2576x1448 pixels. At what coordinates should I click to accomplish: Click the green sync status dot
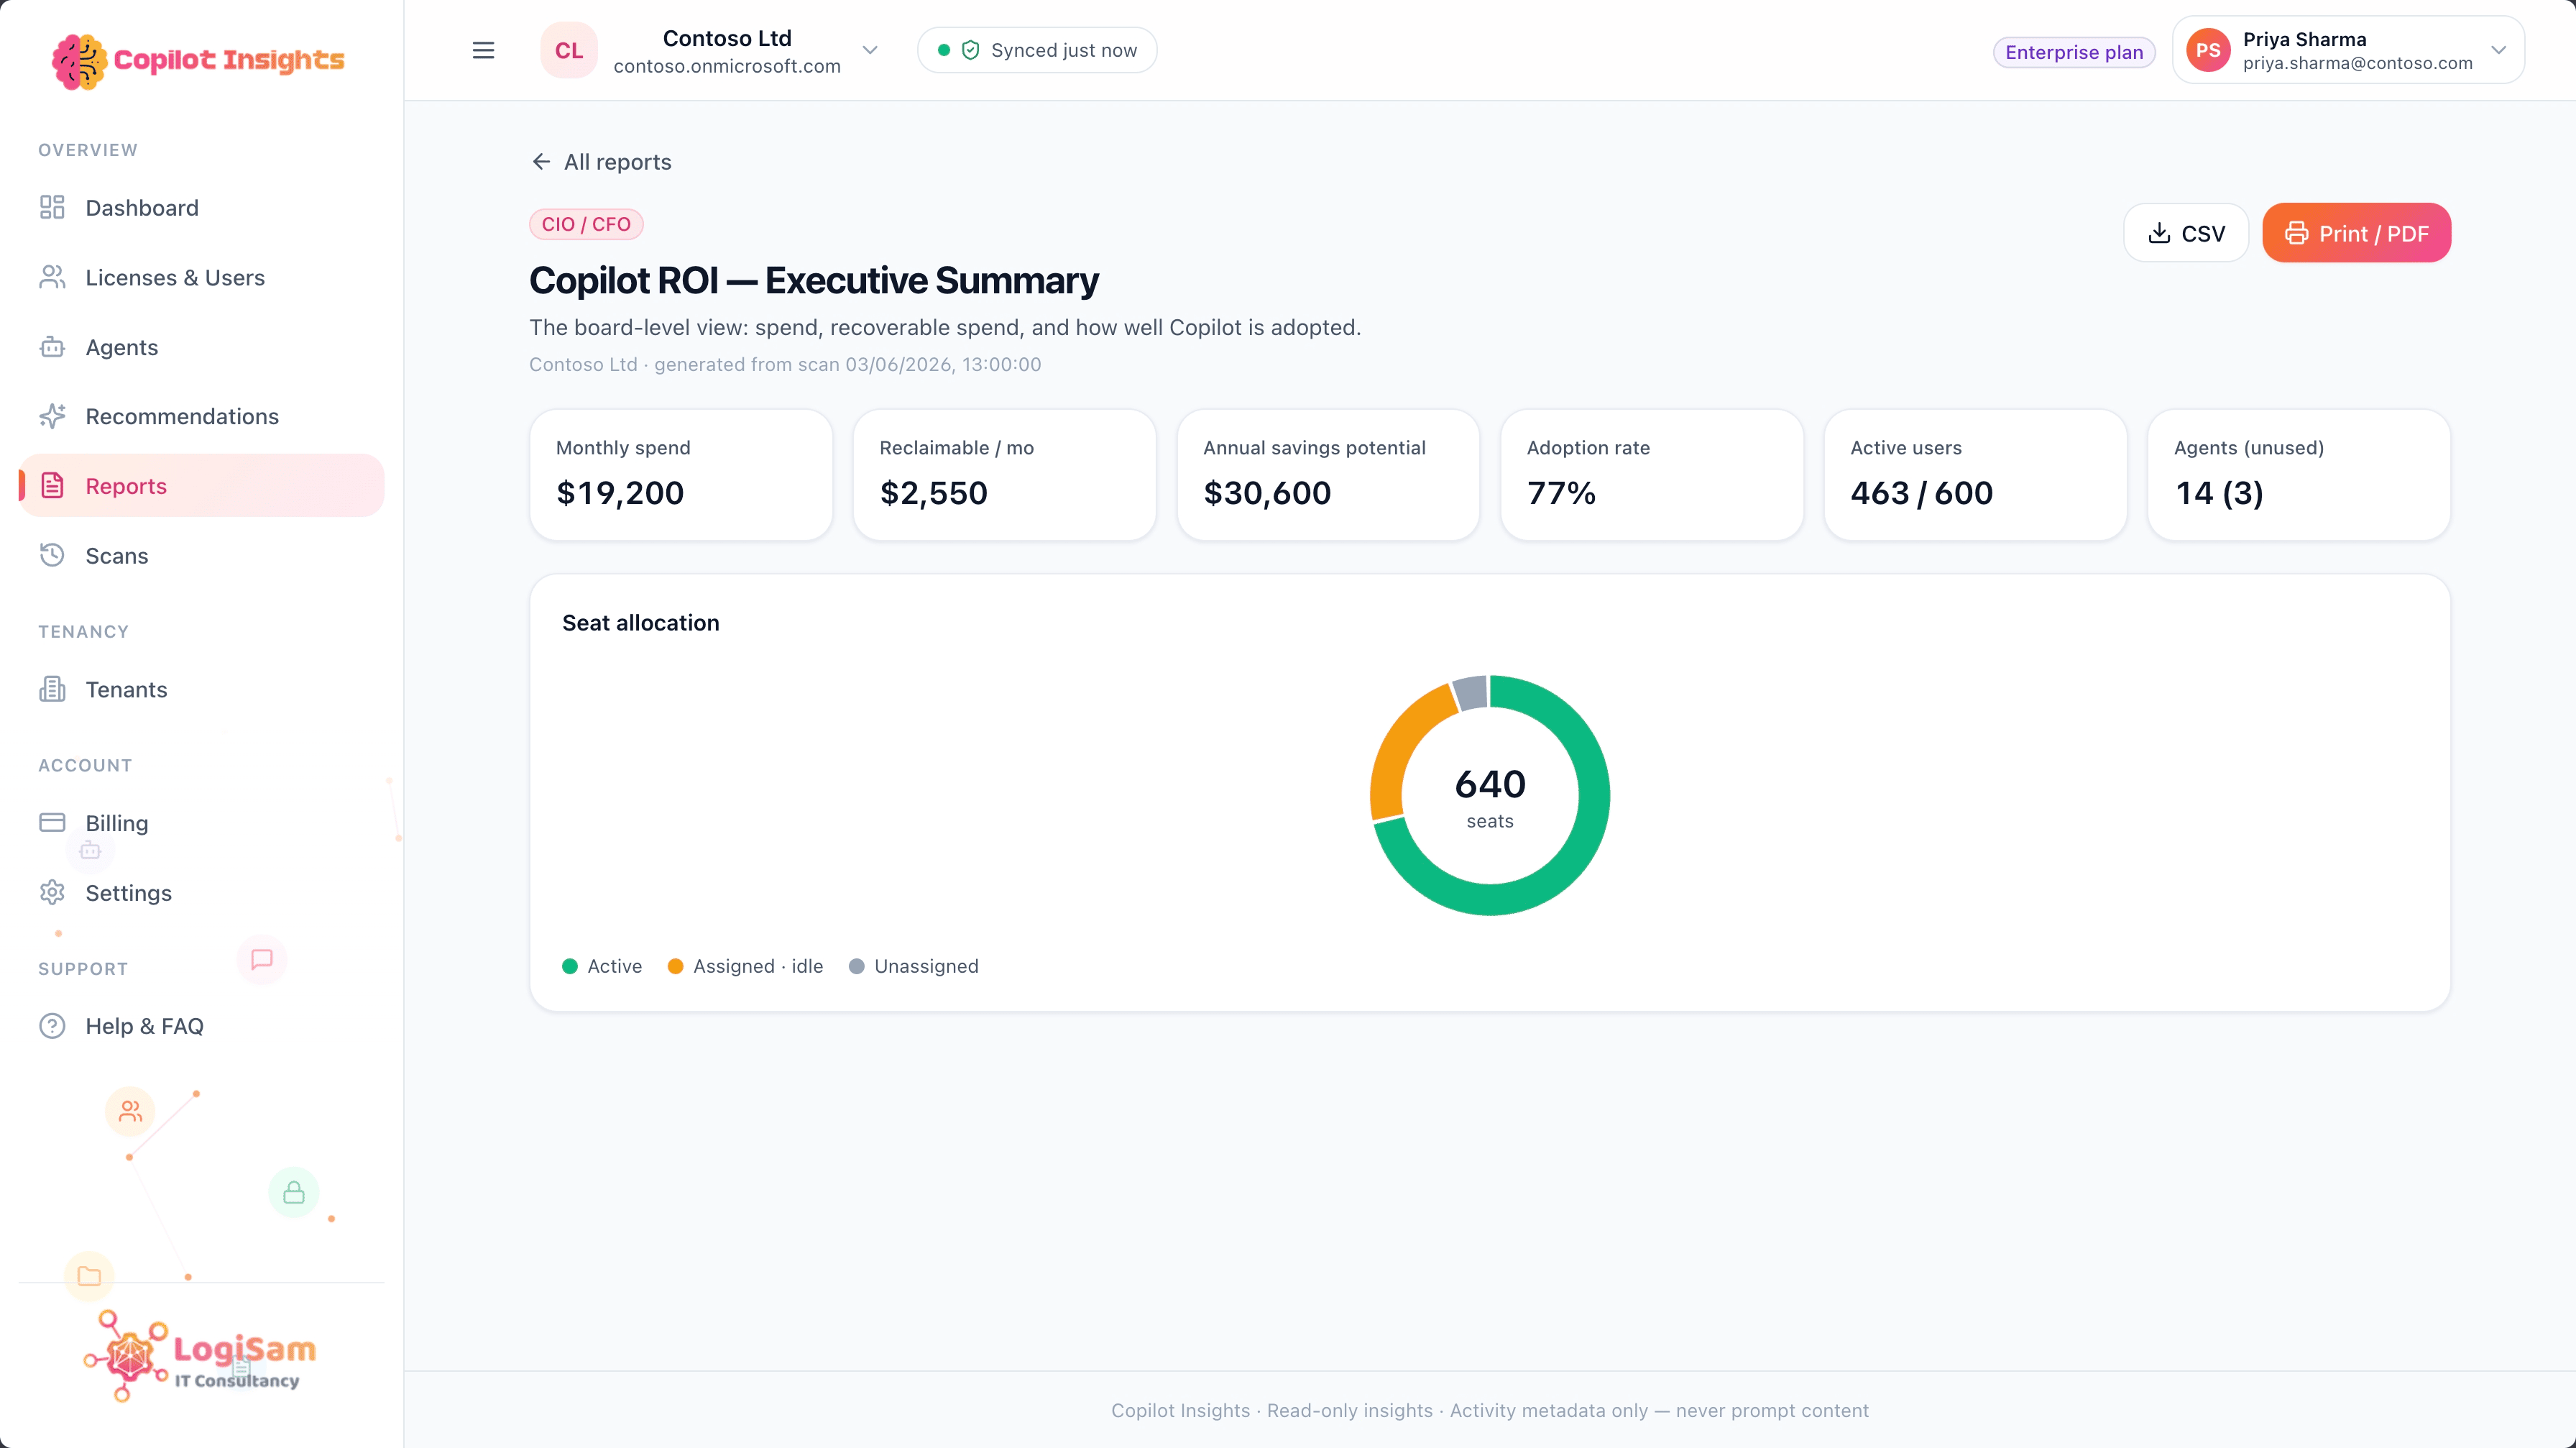pos(944,50)
